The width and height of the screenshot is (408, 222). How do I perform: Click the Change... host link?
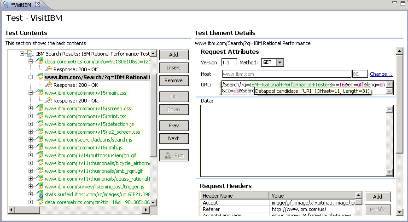[381, 74]
